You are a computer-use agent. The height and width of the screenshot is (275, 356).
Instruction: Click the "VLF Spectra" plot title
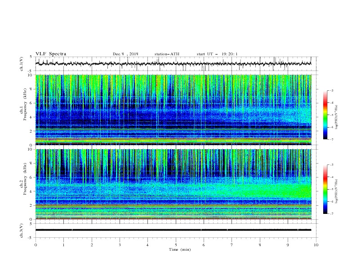(x=51, y=54)
